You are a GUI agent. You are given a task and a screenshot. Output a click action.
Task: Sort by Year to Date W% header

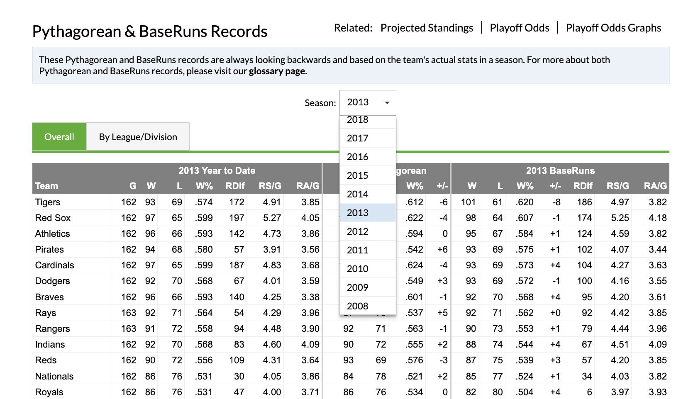tap(204, 186)
